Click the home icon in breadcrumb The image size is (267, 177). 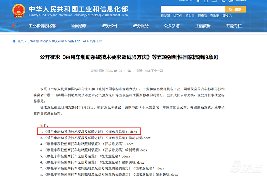coord(14,41)
